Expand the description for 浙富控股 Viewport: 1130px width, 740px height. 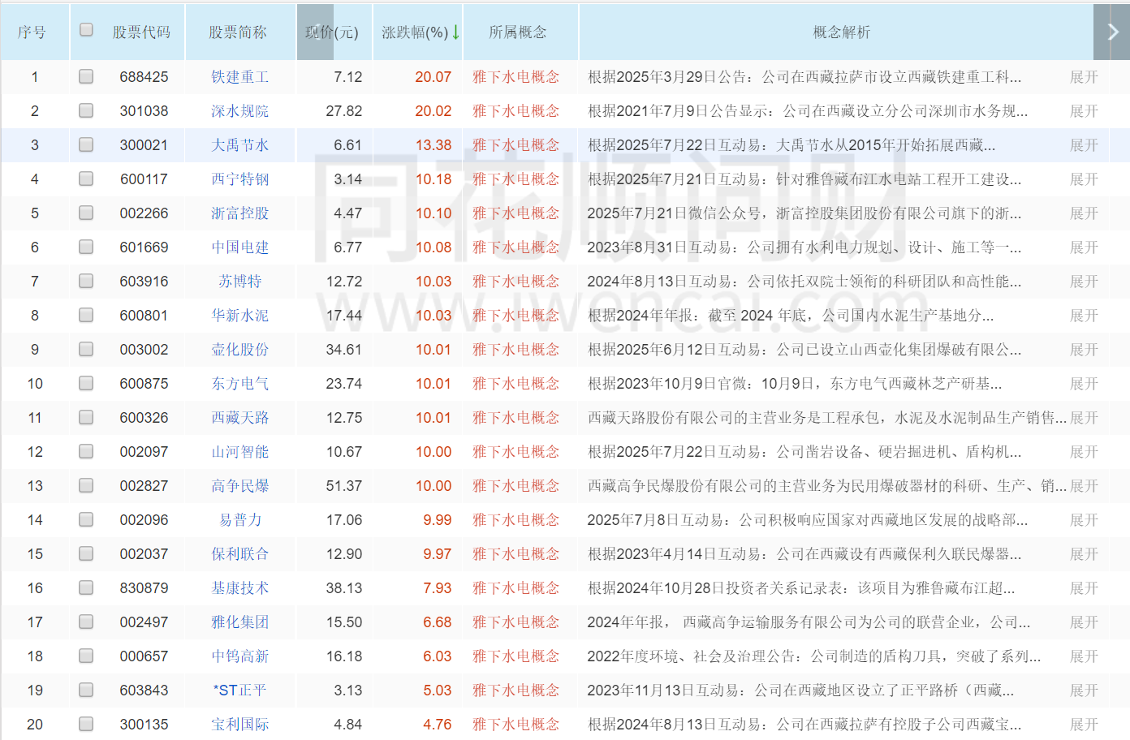(1084, 213)
